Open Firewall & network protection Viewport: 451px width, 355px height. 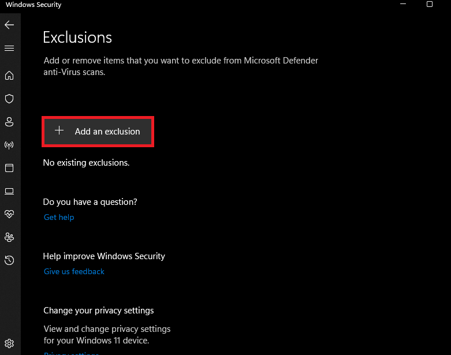click(x=9, y=145)
